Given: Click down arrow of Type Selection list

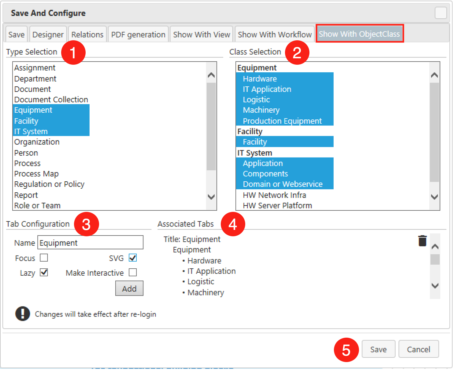Looking at the screenshot, I should point(211,197).
